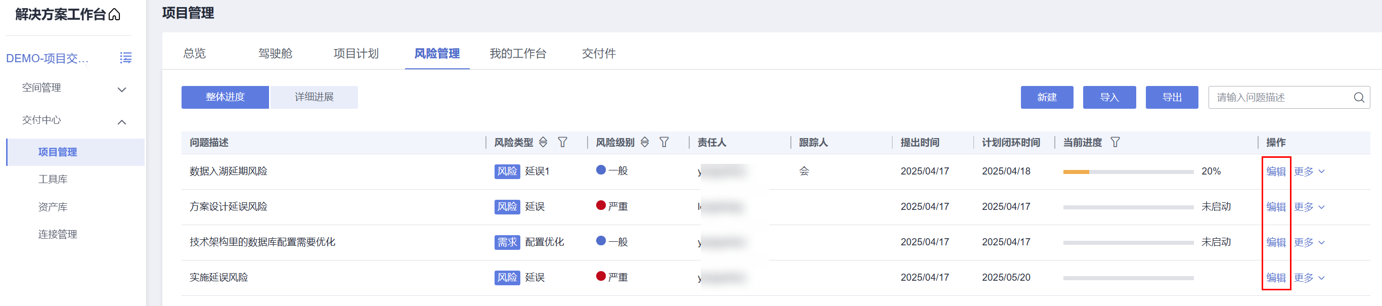This screenshot has width=1382, height=306.
Task: Open 项目管理 in the sidebar
Action: pyautogui.click(x=75, y=152)
